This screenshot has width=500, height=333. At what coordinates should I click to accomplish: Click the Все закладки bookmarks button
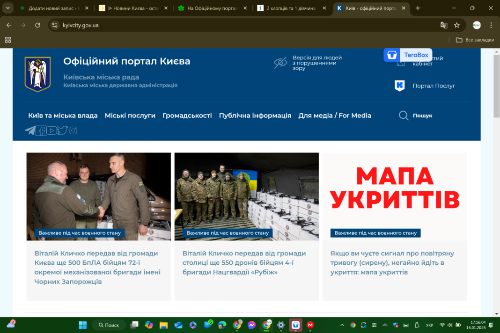coord(475,40)
